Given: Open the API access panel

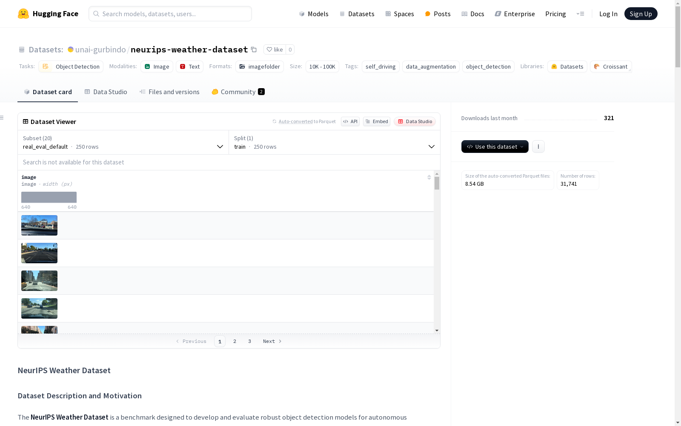Looking at the screenshot, I should pyautogui.click(x=350, y=121).
